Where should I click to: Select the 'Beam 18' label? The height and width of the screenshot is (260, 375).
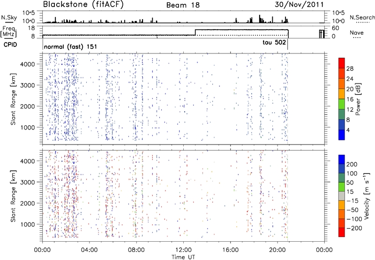click(x=183, y=5)
